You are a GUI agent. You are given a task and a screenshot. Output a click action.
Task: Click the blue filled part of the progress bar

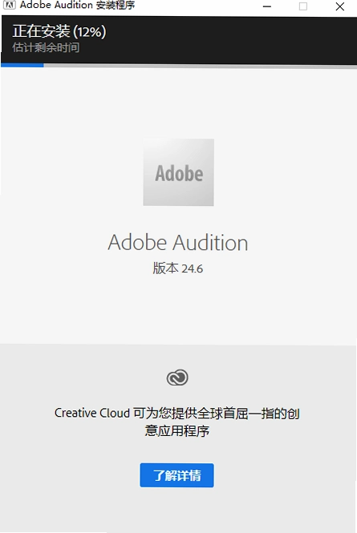coord(22,65)
